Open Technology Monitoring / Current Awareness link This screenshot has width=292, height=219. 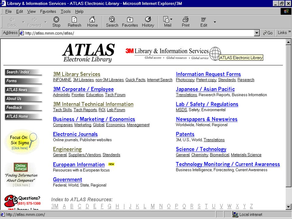[228, 164]
